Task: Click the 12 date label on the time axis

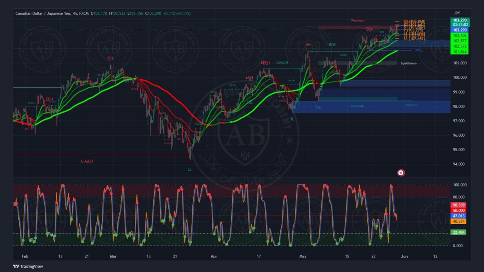Action: click(435, 257)
